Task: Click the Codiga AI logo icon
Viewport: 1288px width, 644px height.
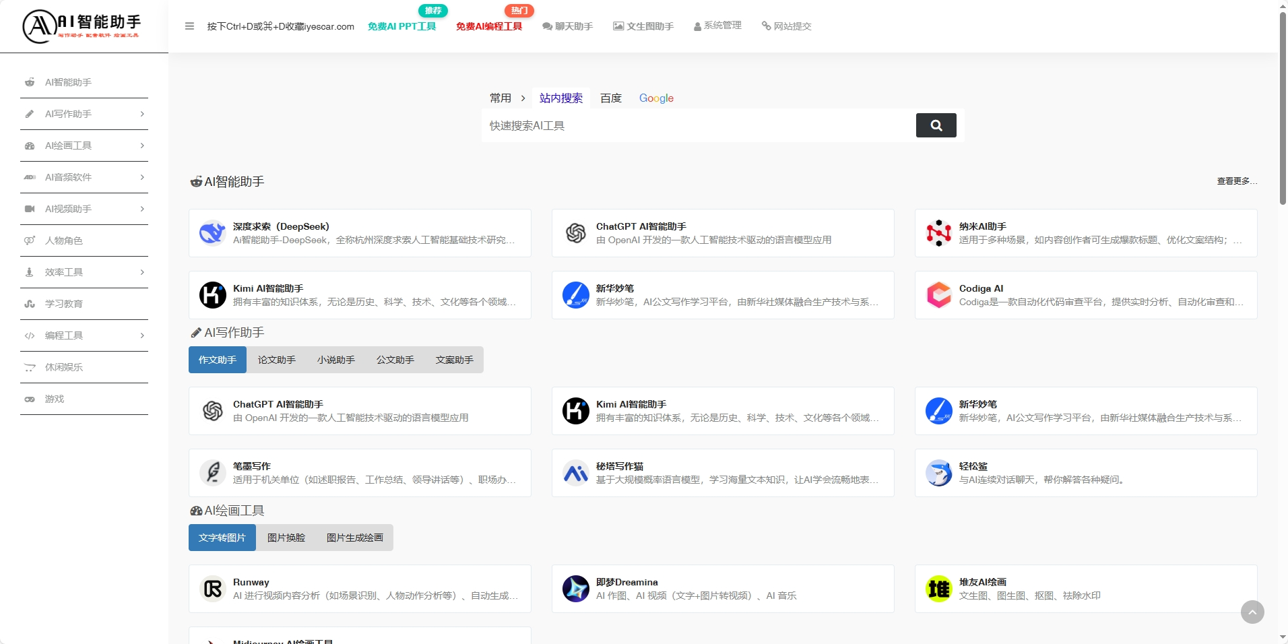Action: coord(938,295)
